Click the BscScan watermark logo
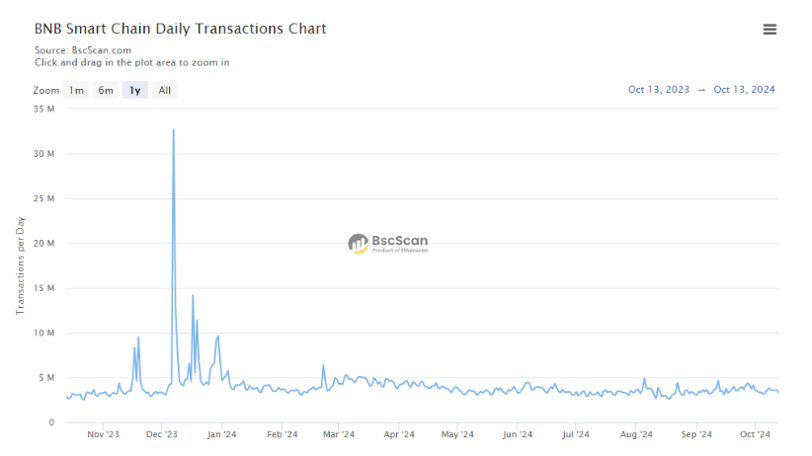The width and height of the screenshot is (812, 456). tap(388, 243)
